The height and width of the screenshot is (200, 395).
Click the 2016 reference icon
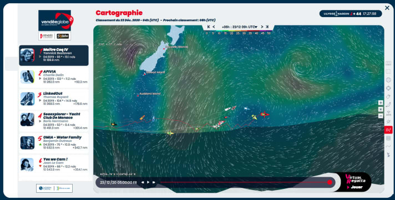click(x=388, y=113)
